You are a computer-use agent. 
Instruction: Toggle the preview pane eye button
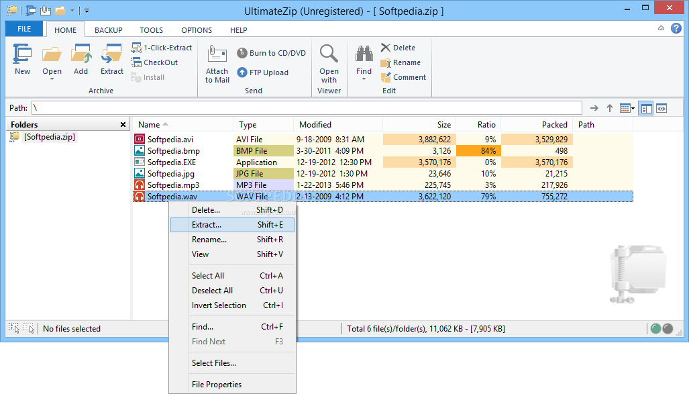pyautogui.click(x=661, y=108)
